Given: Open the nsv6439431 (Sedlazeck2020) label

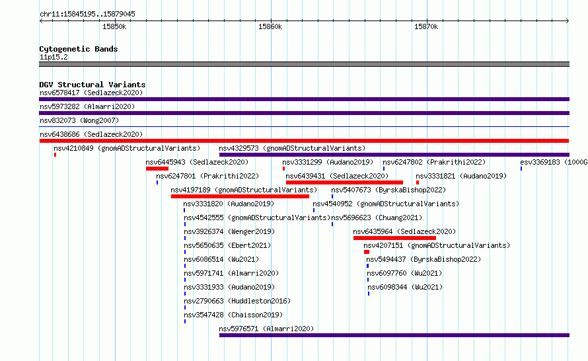Looking at the screenshot, I should pyautogui.click(x=337, y=176).
